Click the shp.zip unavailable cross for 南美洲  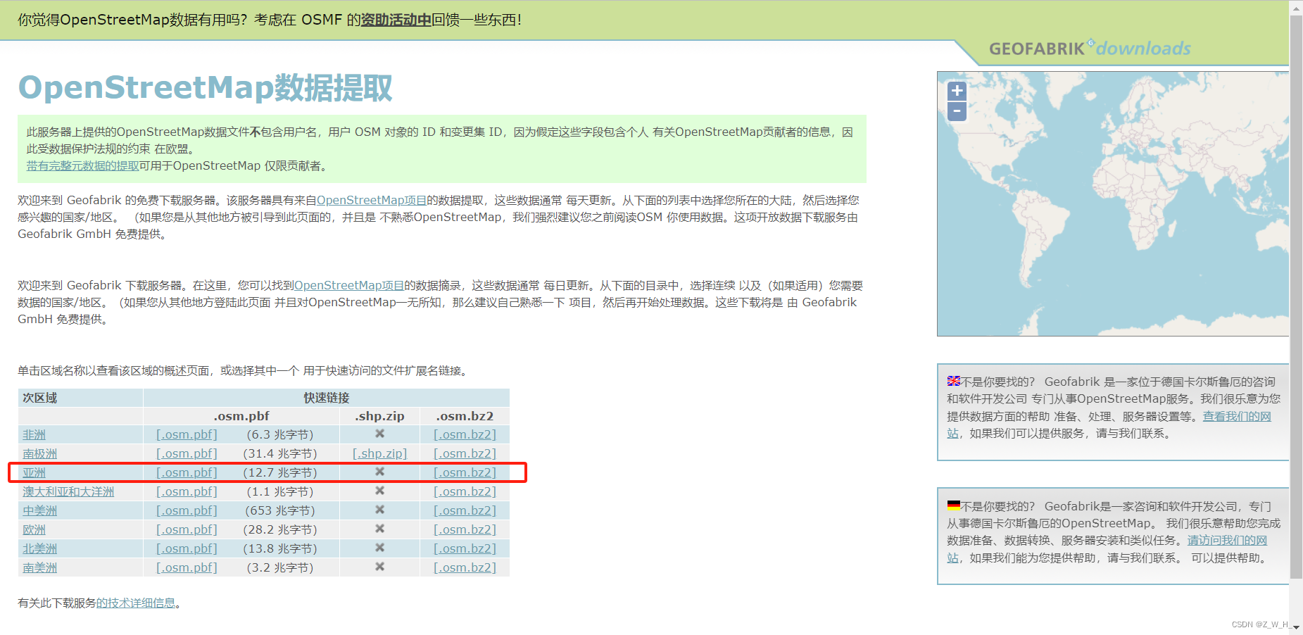pyautogui.click(x=379, y=567)
